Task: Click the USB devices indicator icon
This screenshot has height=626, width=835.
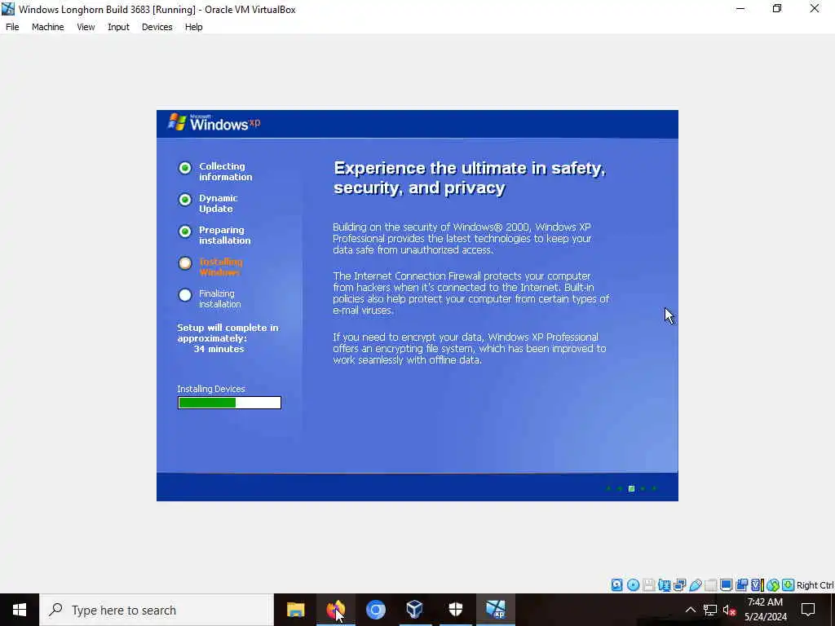Action: 695,585
